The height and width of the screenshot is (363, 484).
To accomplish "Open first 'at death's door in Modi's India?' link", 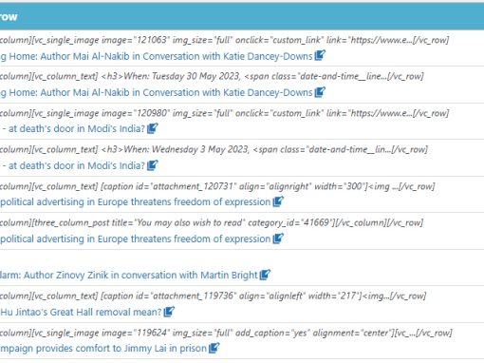I will click(x=73, y=128).
